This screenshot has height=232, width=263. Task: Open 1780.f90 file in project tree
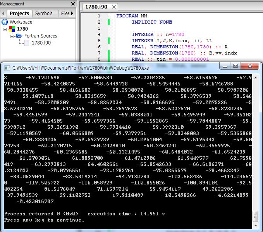(41, 43)
